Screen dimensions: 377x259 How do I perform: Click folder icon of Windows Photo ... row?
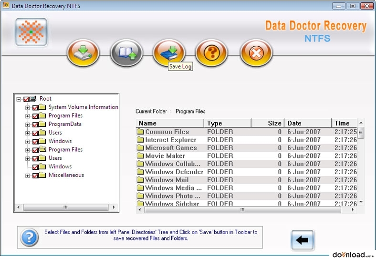140,196
